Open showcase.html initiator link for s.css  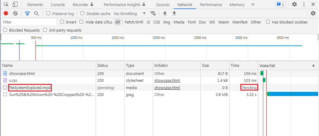pyautogui.click(x=167, y=81)
